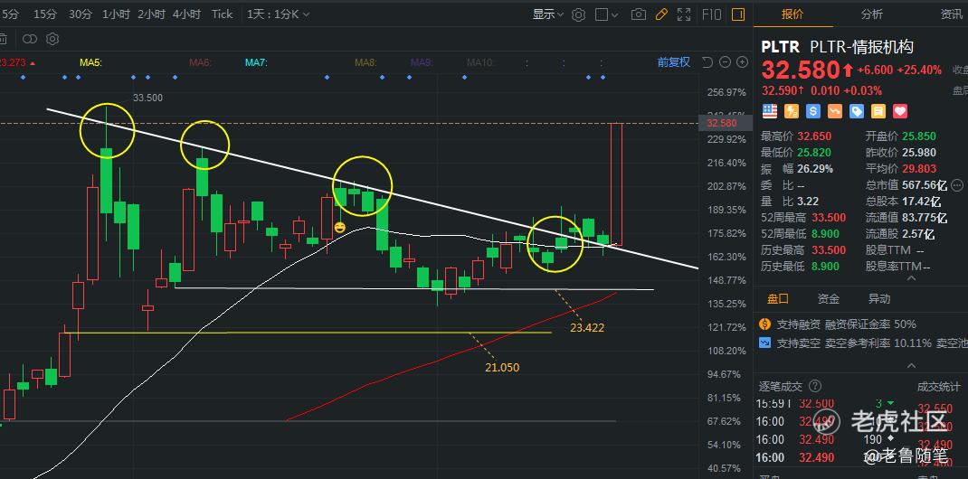The image size is (968, 479).
Task: Enter fullscreen chart mode
Action: 684,14
